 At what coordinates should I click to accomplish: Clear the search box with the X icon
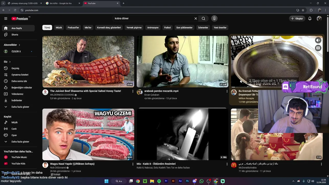(196, 18)
